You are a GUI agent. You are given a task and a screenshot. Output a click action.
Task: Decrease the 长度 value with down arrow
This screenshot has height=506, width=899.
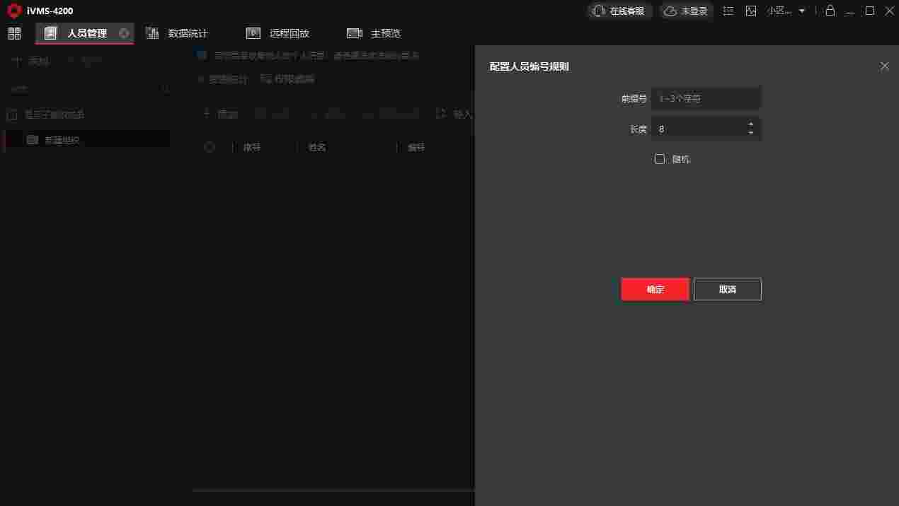click(x=751, y=133)
